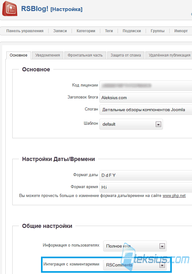Click the Код лицензии label

coord(85,85)
